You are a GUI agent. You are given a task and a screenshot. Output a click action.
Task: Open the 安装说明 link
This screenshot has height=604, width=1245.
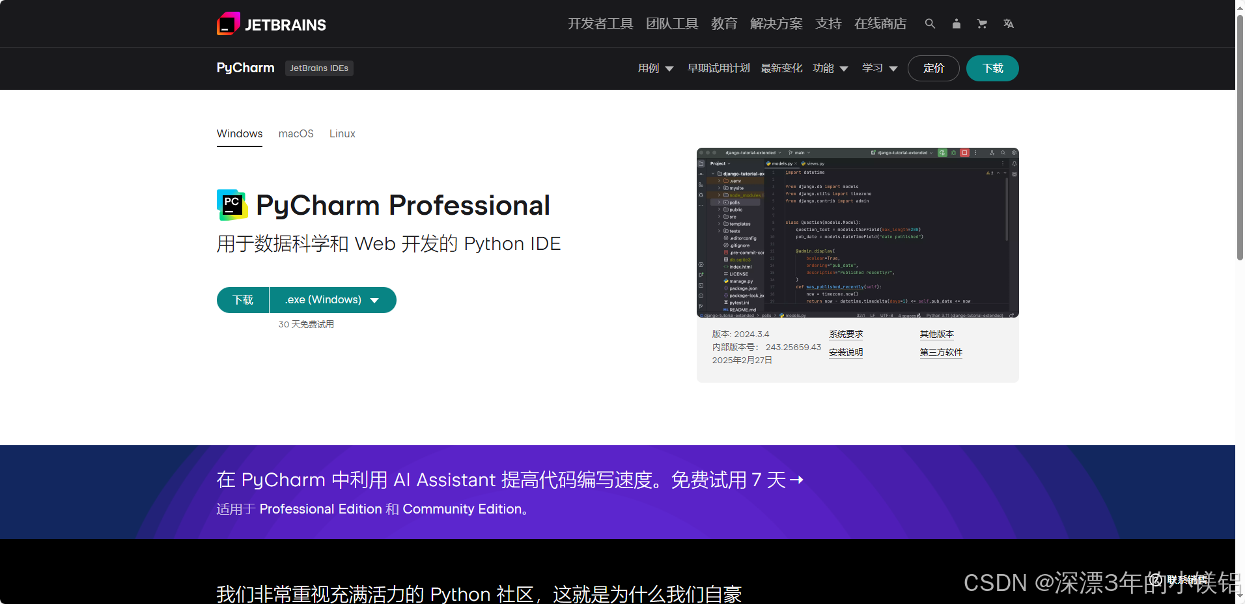pyautogui.click(x=846, y=352)
